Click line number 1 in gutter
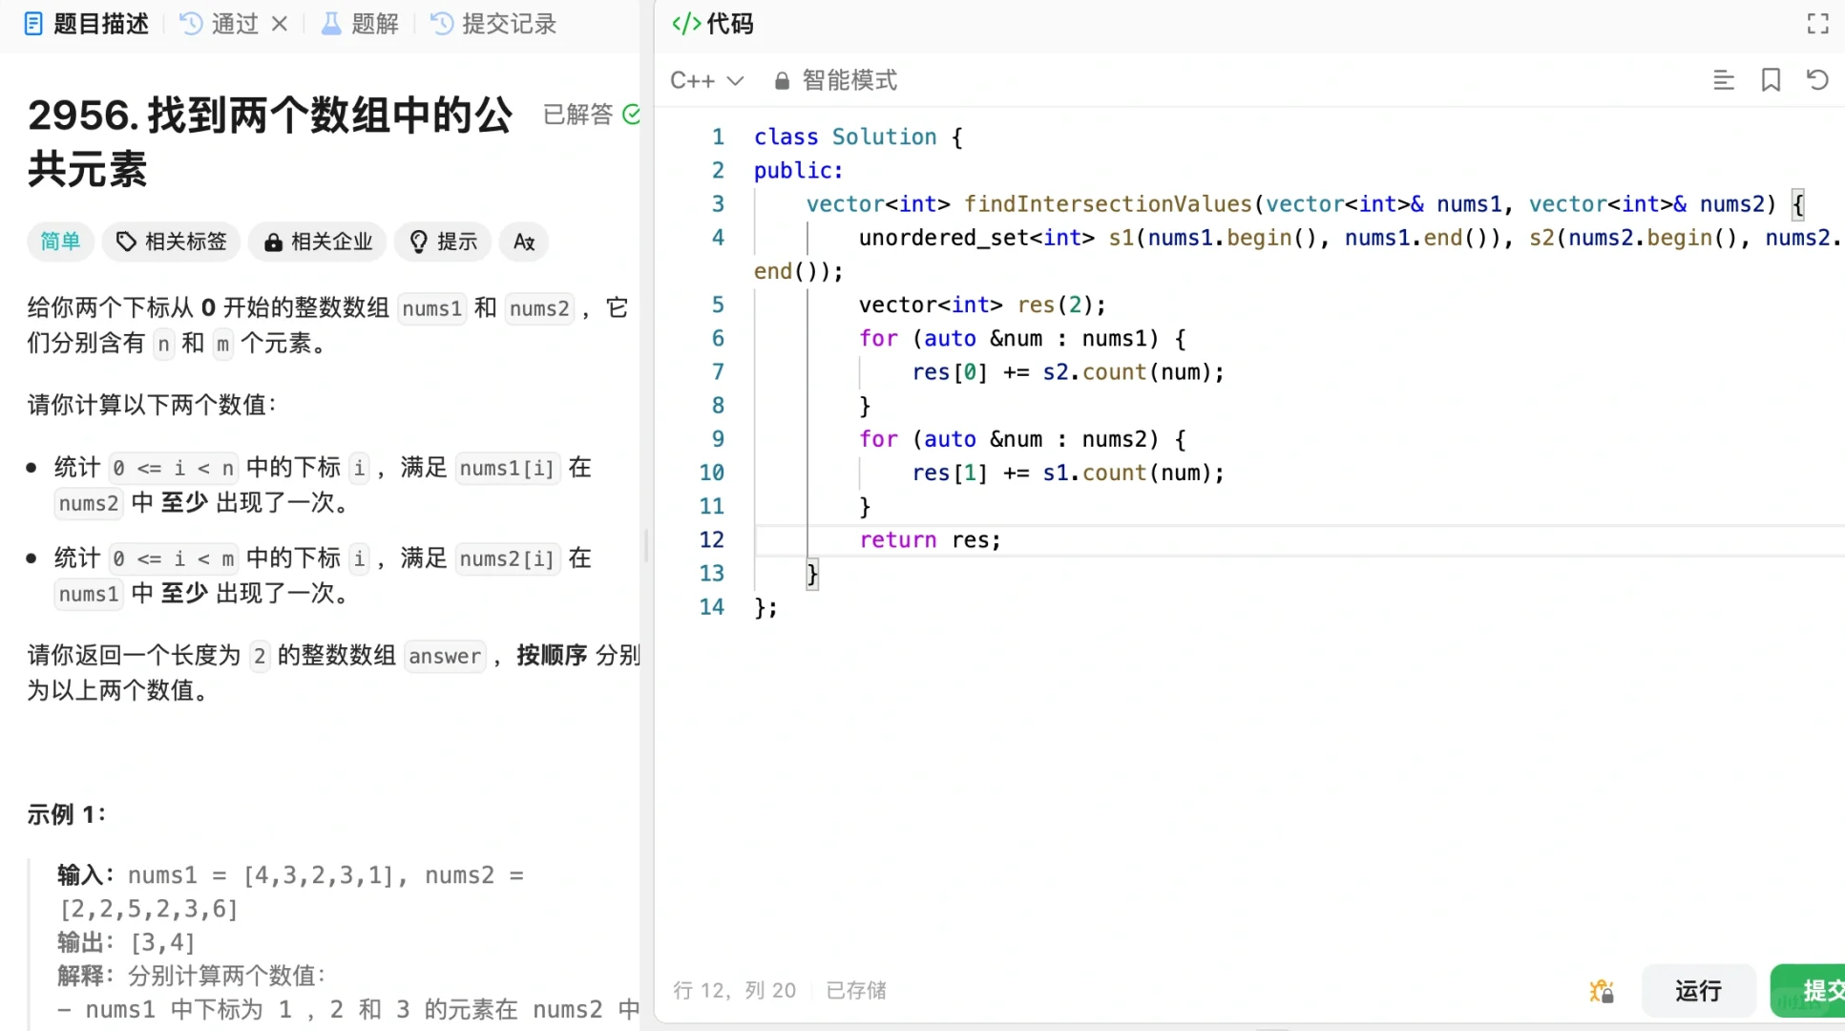The height and width of the screenshot is (1031, 1845). pos(718,137)
